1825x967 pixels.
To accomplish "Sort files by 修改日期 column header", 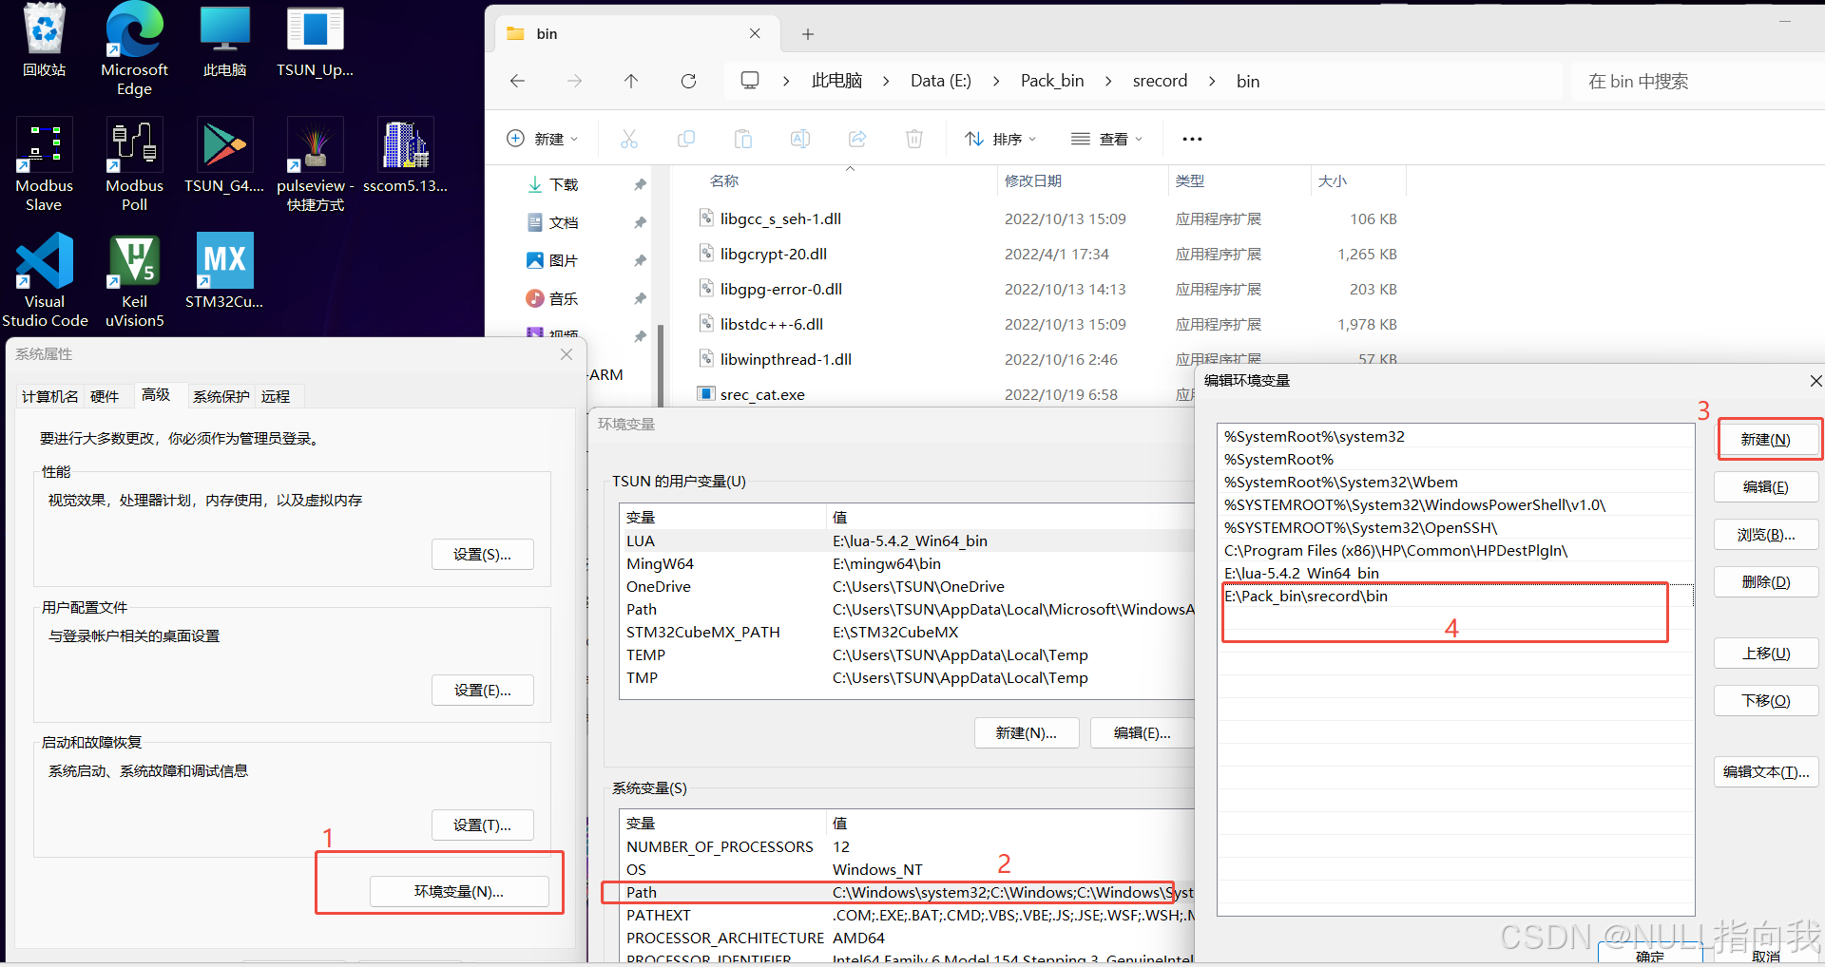I will tap(1082, 180).
